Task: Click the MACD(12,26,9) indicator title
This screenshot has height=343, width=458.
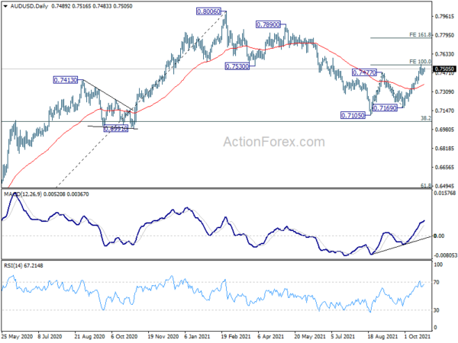Action: point(23,194)
